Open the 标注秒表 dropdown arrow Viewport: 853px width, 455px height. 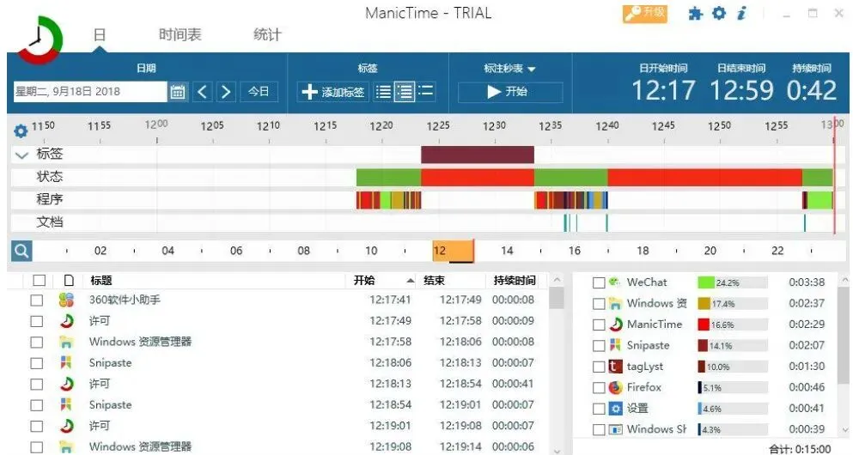pyautogui.click(x=532, y=69)
